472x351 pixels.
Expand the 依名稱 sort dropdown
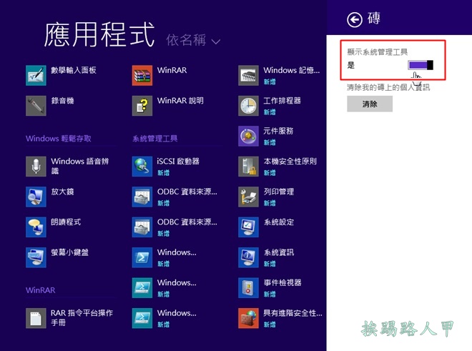tap(193, 41)
